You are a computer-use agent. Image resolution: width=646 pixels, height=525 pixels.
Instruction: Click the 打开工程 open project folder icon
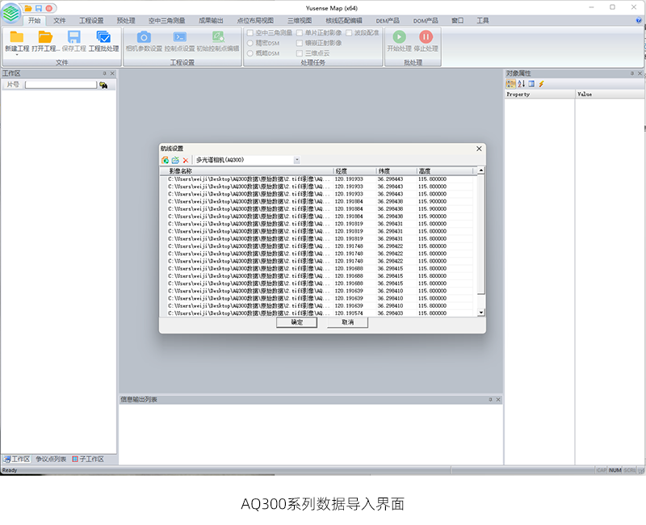[x=45, y=37]
